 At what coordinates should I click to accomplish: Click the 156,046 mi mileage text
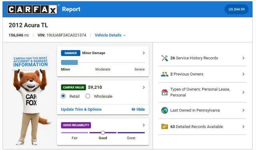click(x=19, y=35)
